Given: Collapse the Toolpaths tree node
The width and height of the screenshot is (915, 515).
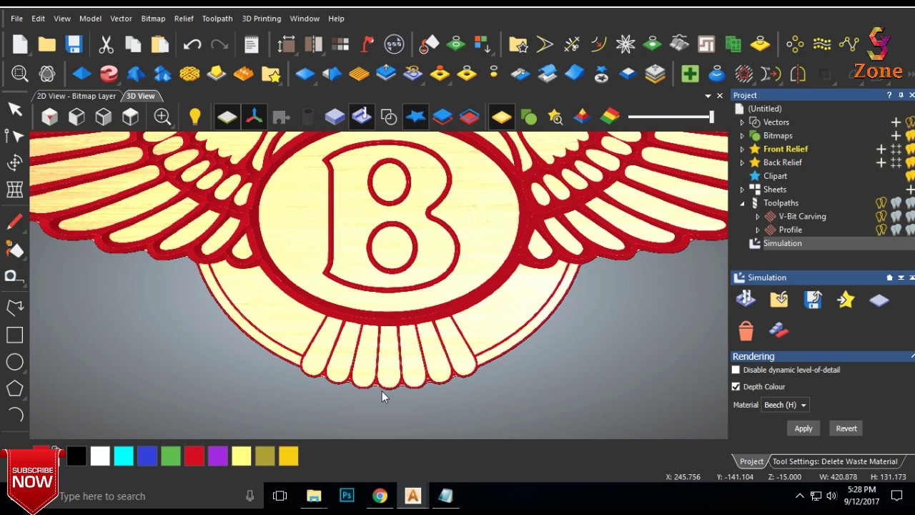Looking at the screenshot, I should click(742, 203).
